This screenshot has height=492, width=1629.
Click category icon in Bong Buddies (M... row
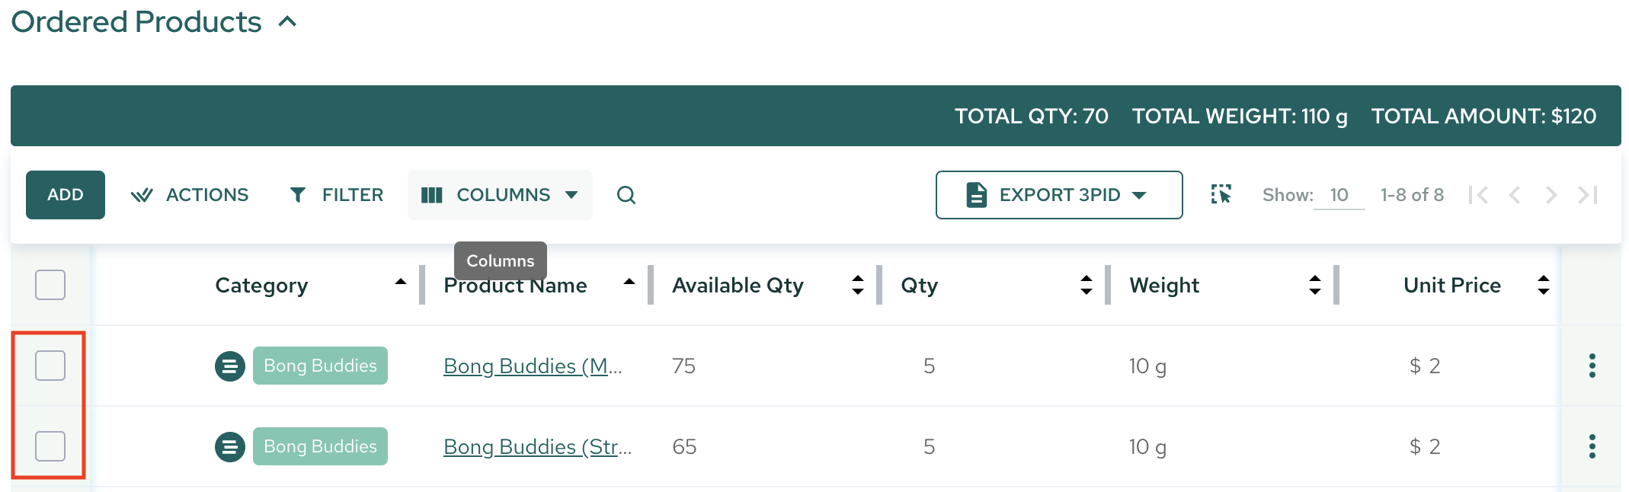[x=230, y=366]
